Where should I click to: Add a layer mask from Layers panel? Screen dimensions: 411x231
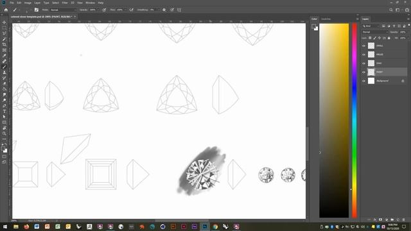(x=381, y=219)
